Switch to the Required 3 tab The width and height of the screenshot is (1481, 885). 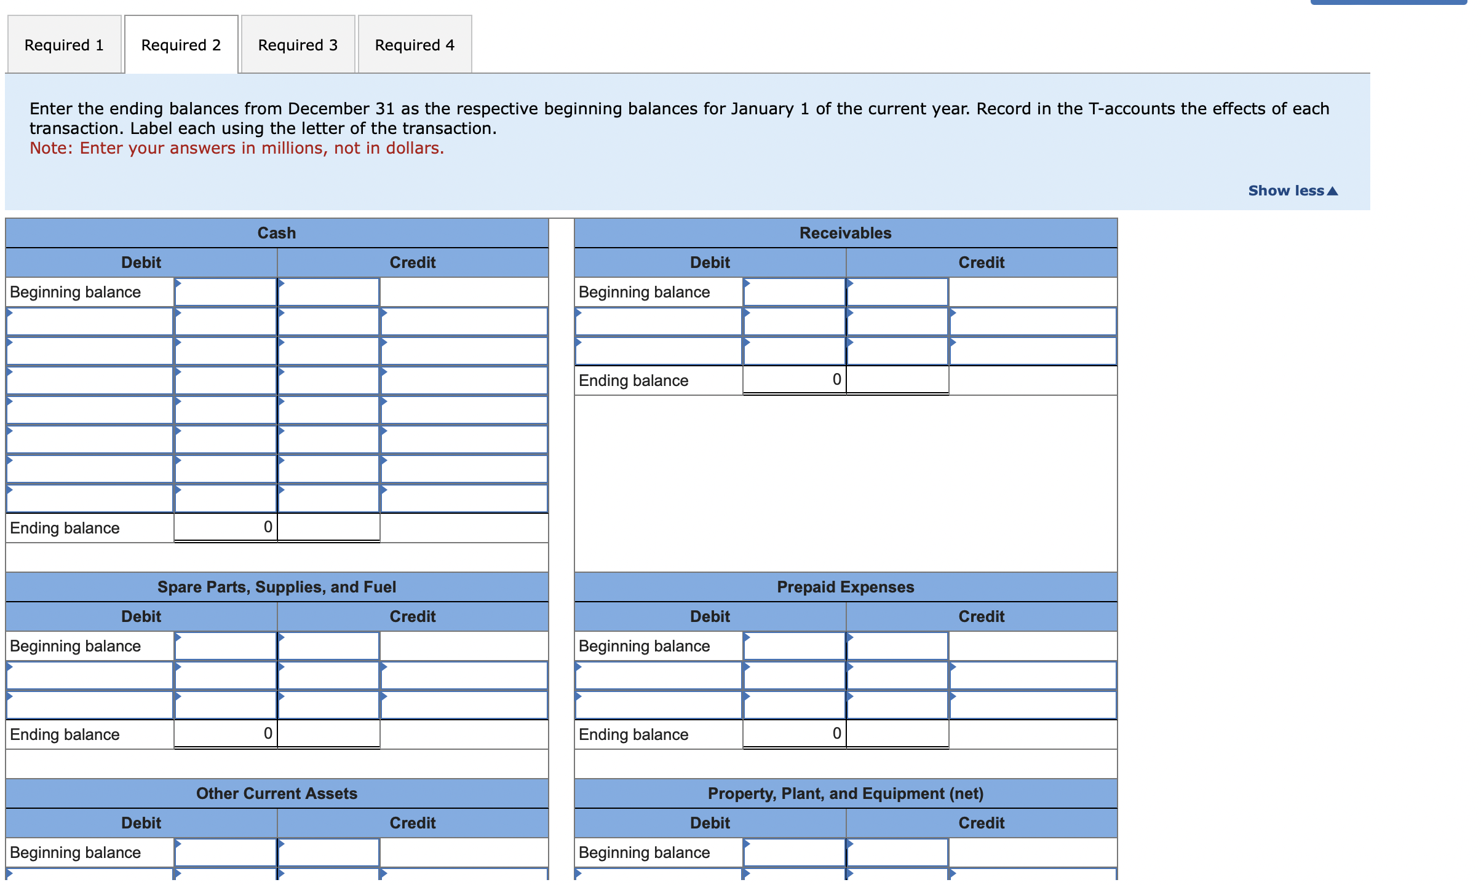[298, 45]
